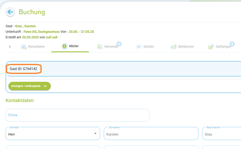The height and width of the screenshot is (149, 241).
Task: Switch to the Reisende tab
Action: coord(108,46)
